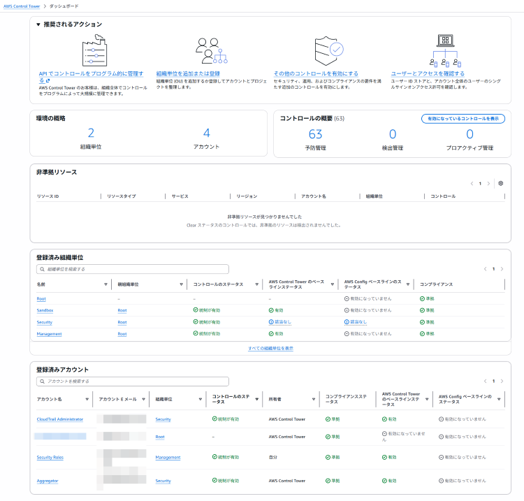Viewport: 524px width, 501px height.
Task: Sort OU table by コントロールのステータス arrow
Action: click(x=256, y=284)
